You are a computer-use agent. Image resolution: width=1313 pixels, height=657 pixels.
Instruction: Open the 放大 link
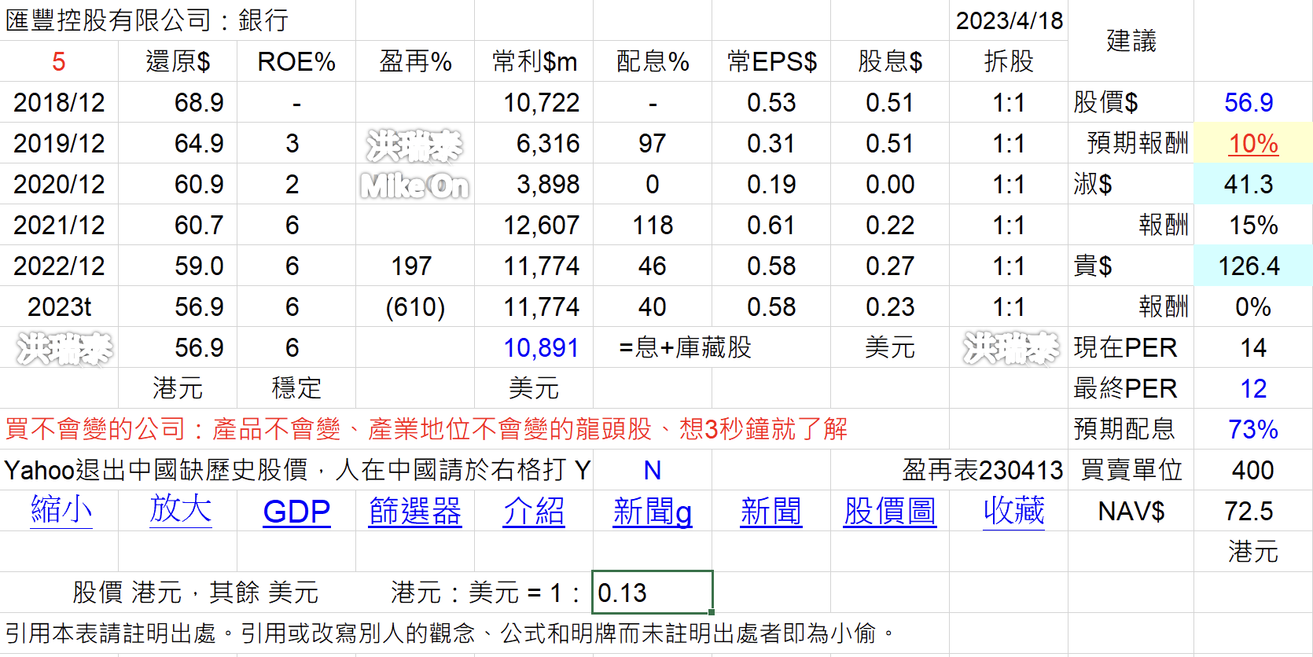click(180, 509)
